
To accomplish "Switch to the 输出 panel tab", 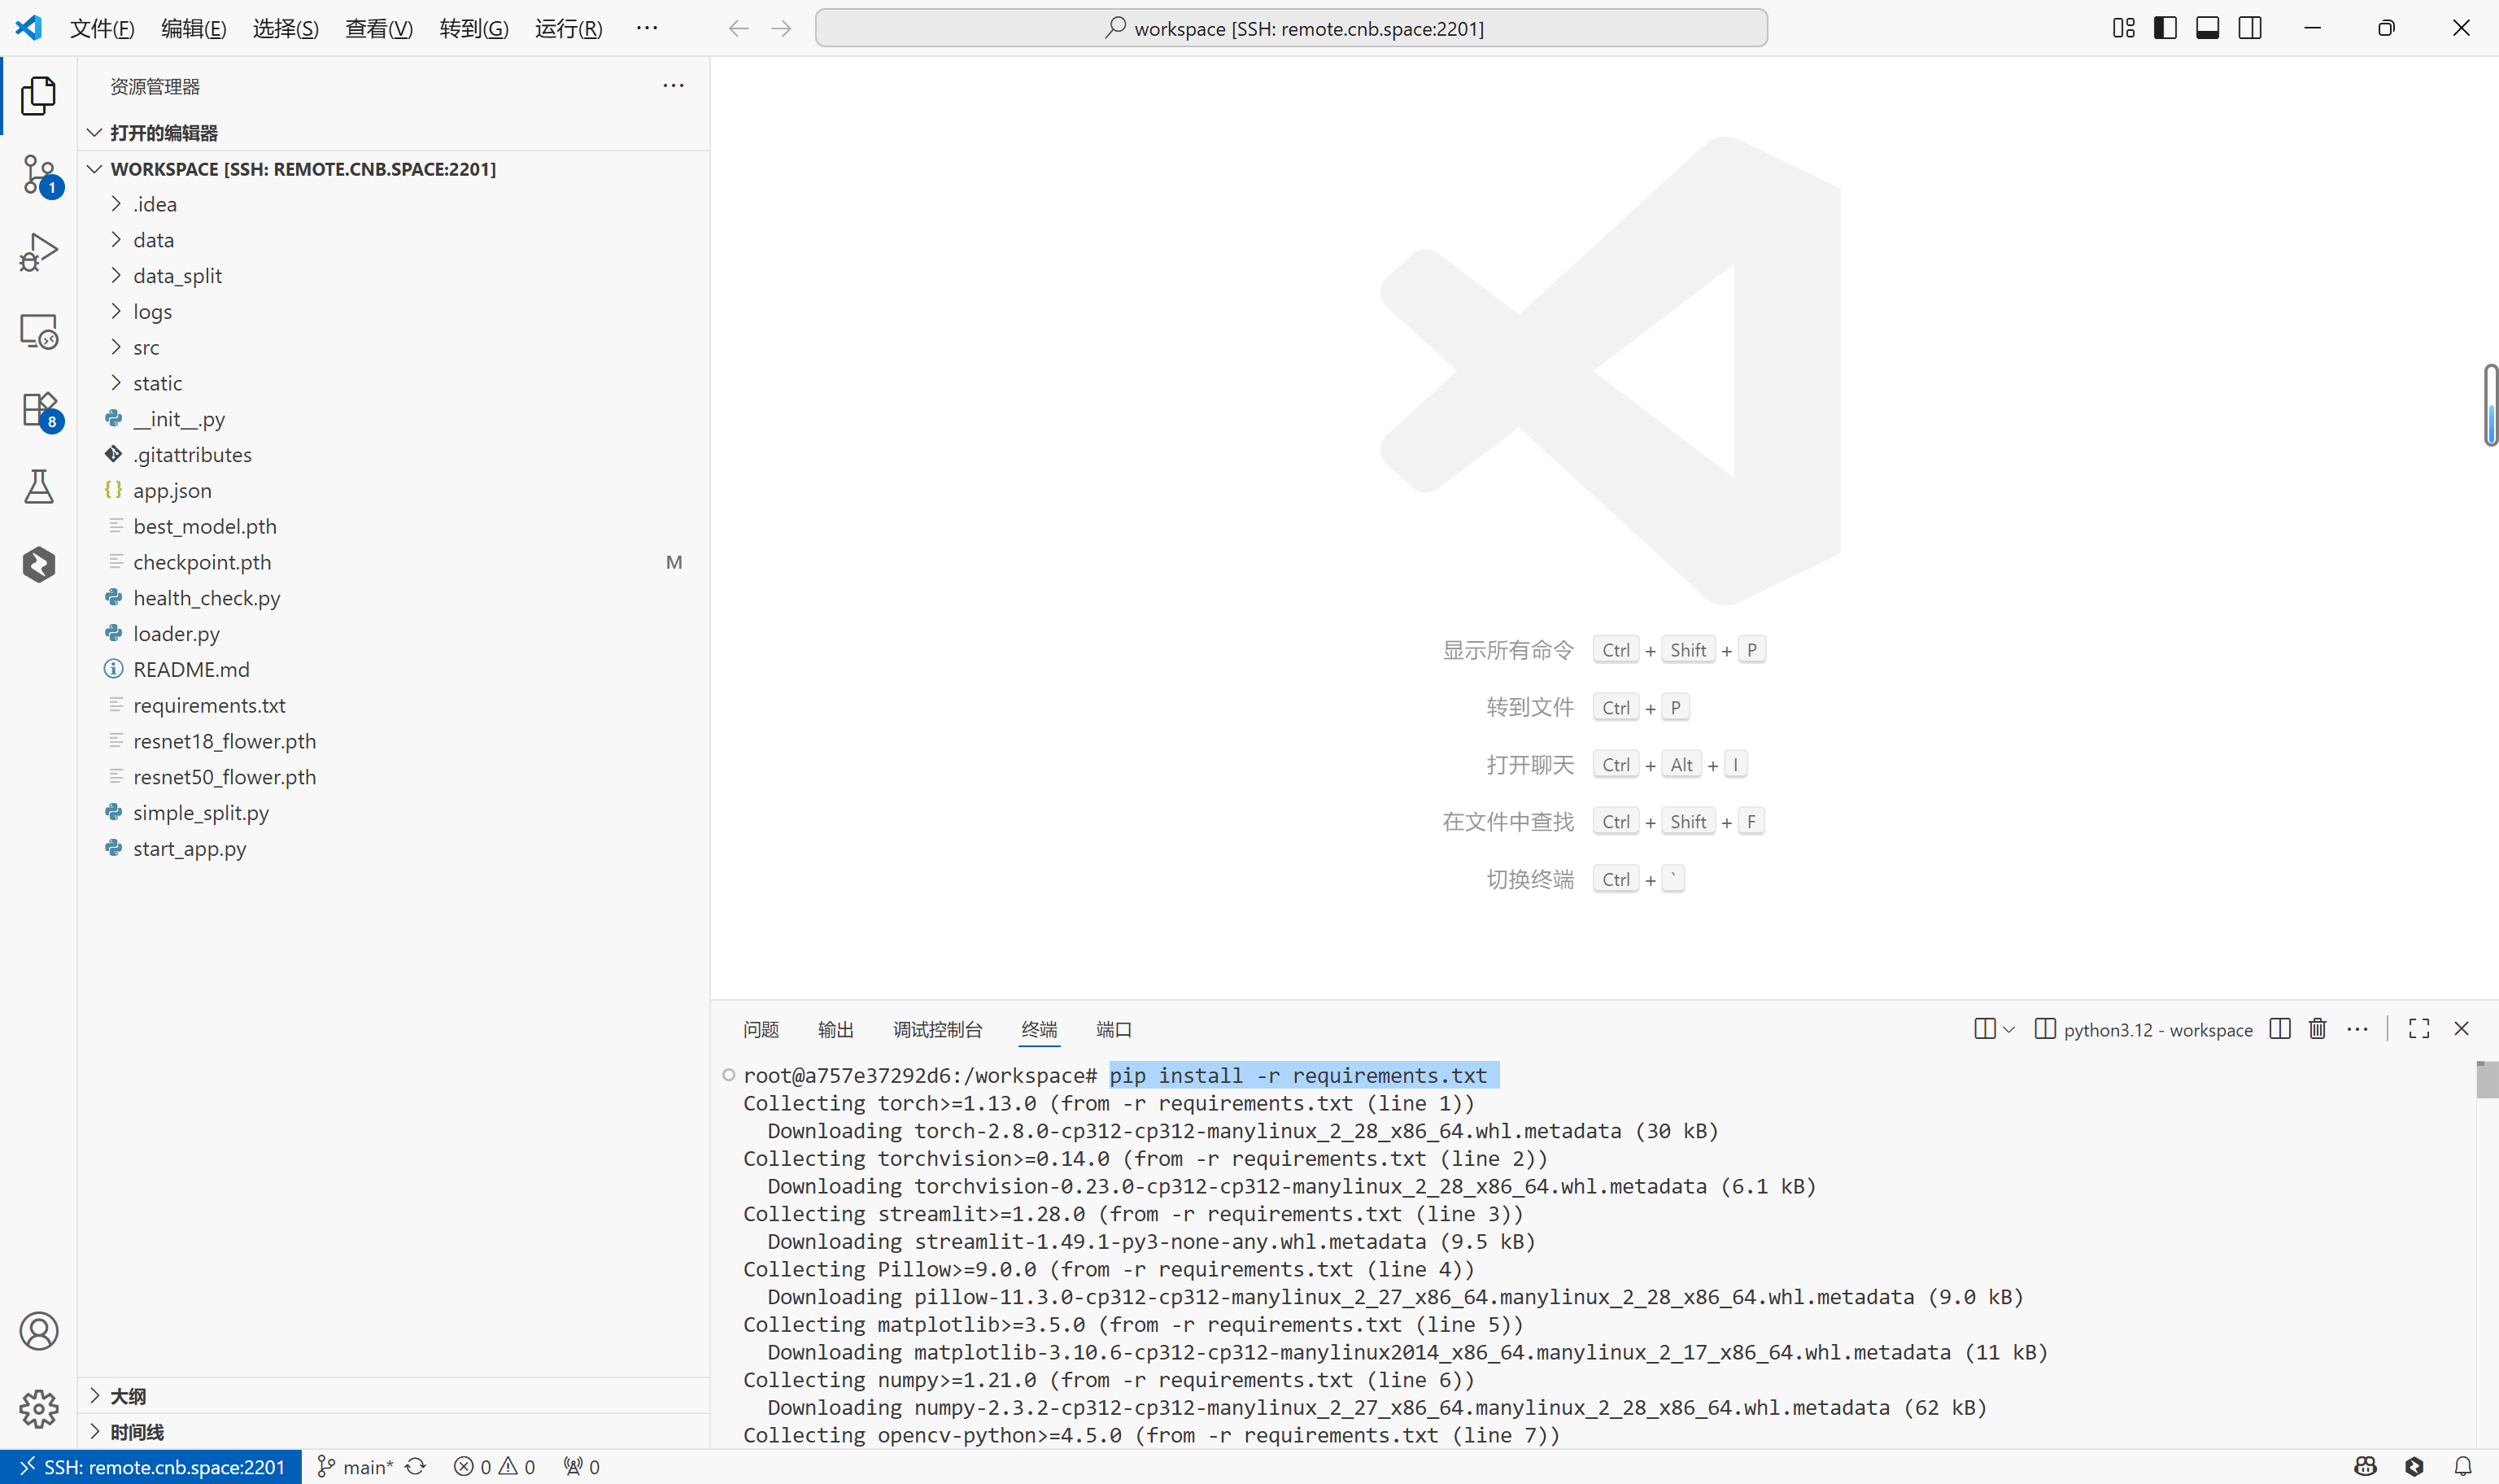I will 835,1029.
